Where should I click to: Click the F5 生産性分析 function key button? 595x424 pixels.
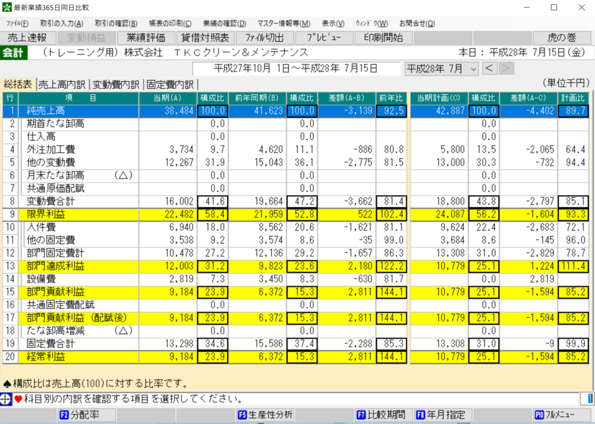[x=265, y=415]
